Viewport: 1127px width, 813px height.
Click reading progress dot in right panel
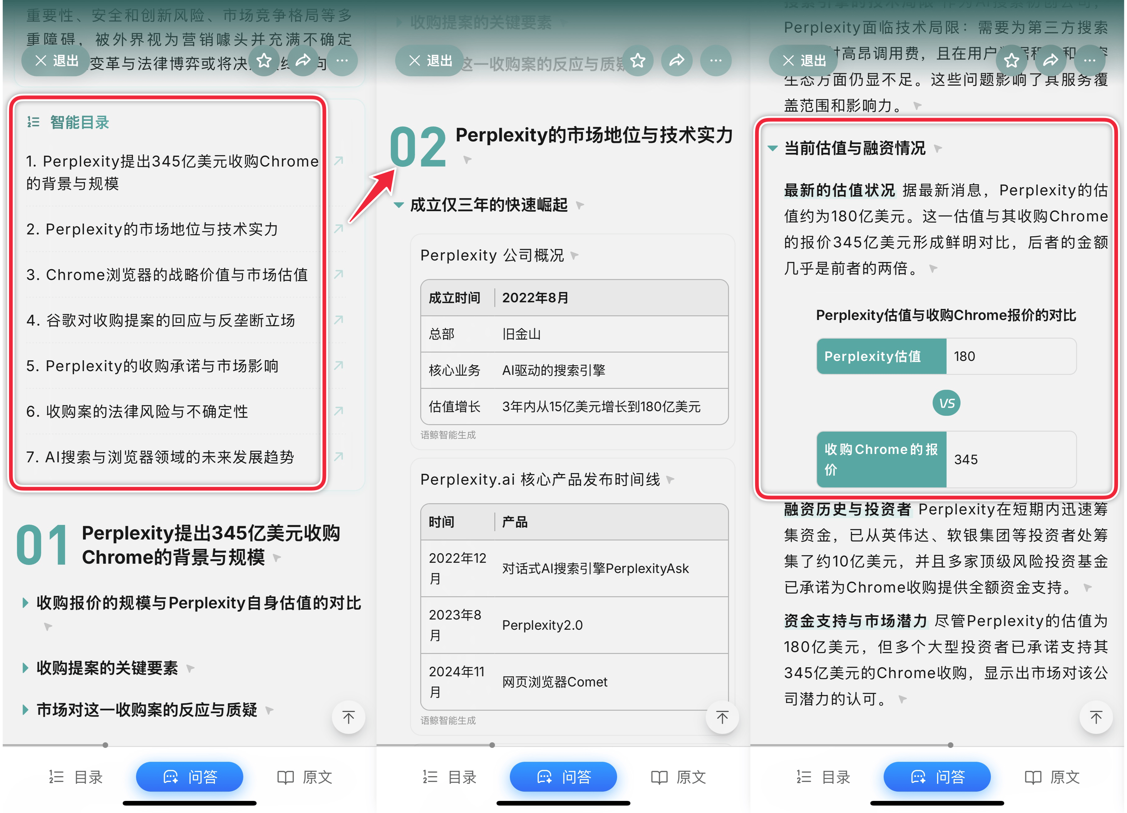[x=950, y=745]
